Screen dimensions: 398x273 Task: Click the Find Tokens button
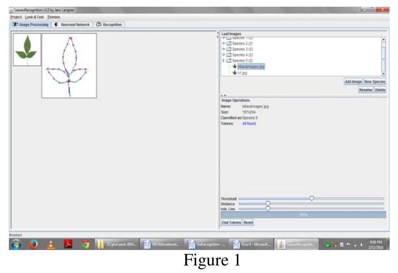point(231,222)
